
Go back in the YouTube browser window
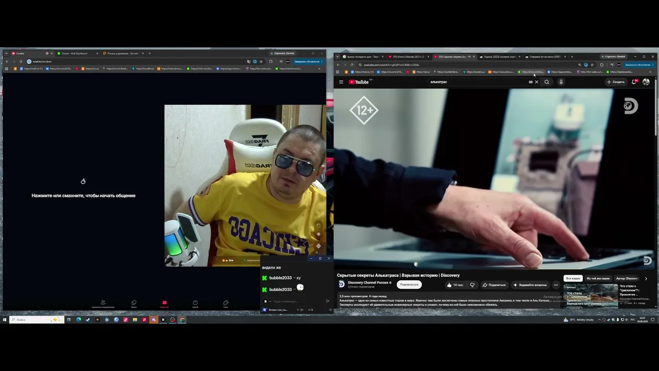click(338, 65)
